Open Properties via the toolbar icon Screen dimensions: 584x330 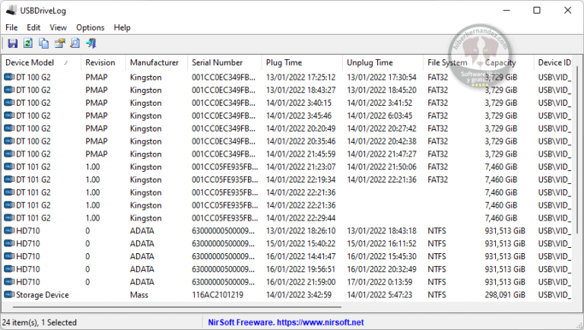pos(60,43)
